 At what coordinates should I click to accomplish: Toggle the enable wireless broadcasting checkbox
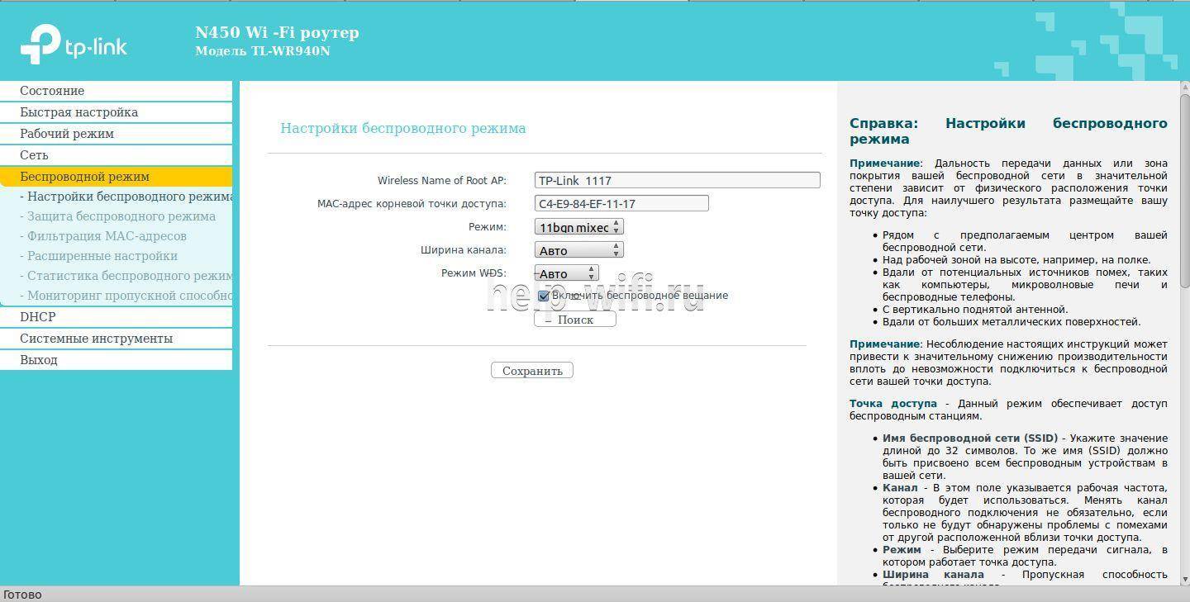pos(544,296)
